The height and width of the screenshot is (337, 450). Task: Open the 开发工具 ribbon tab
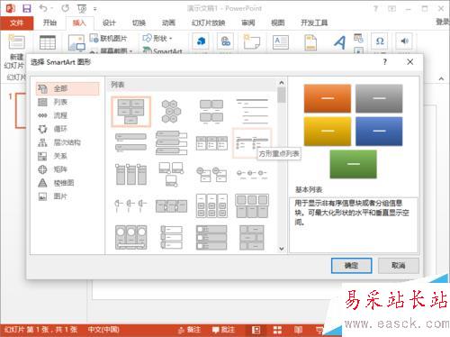coord(314,23)
